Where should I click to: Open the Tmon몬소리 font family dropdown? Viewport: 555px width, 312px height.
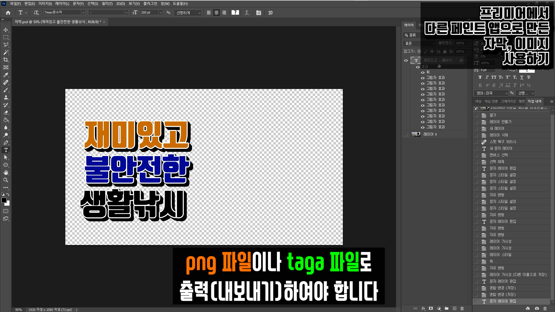click(x=83, y=13)
